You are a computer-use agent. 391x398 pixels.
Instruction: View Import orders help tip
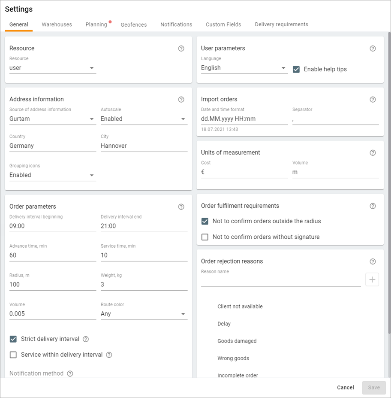pos(373,100)
